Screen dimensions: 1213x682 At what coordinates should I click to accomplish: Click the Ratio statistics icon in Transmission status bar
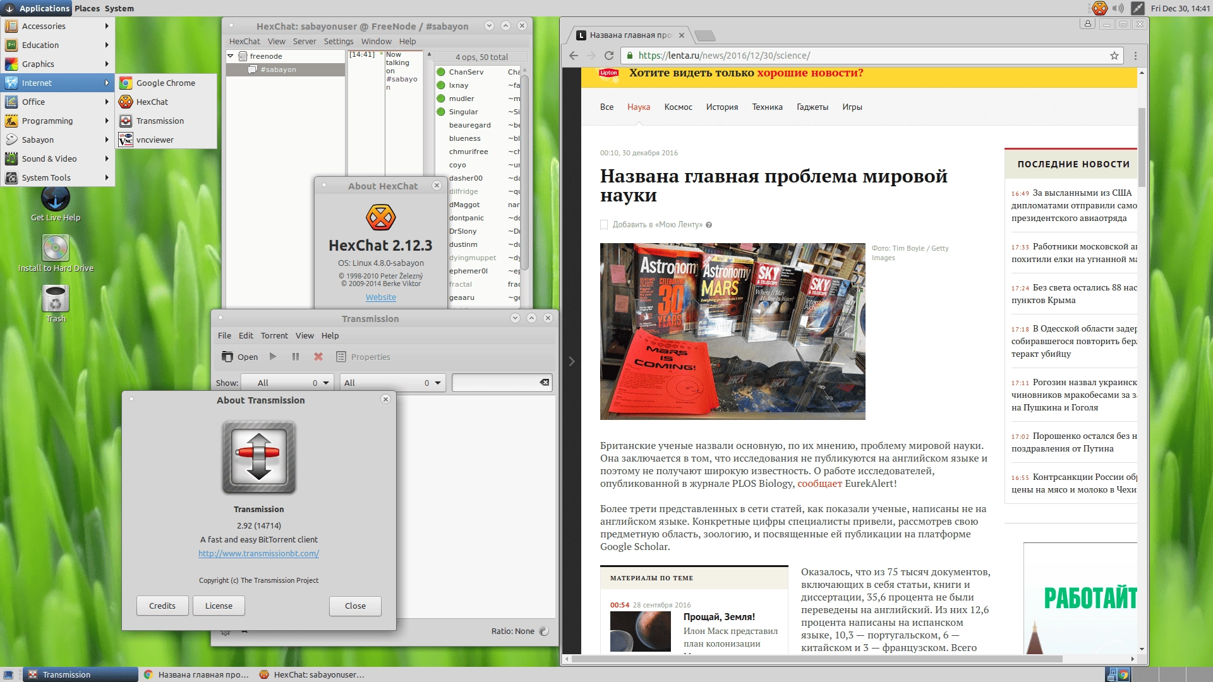[545, 631]
